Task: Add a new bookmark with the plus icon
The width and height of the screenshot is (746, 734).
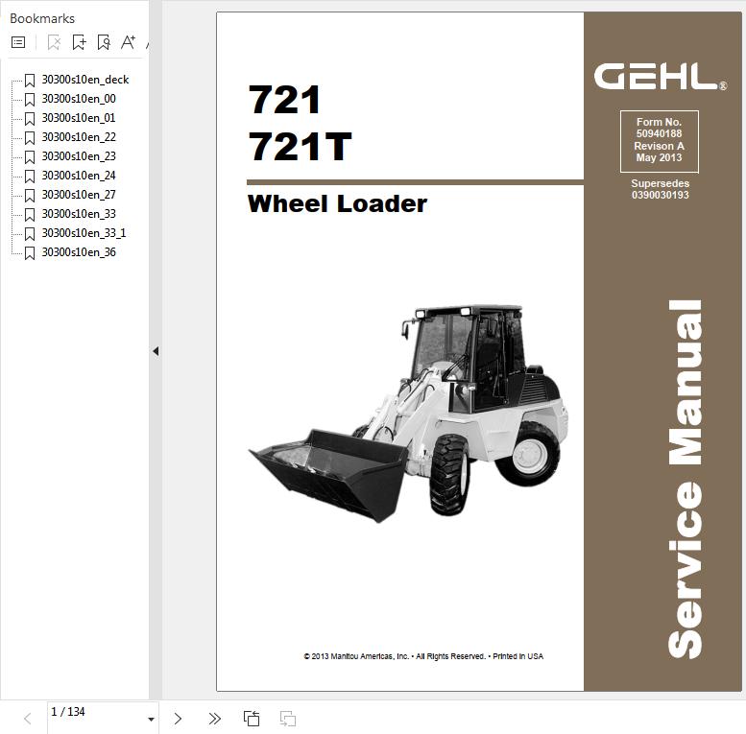Action: point(79,42)
